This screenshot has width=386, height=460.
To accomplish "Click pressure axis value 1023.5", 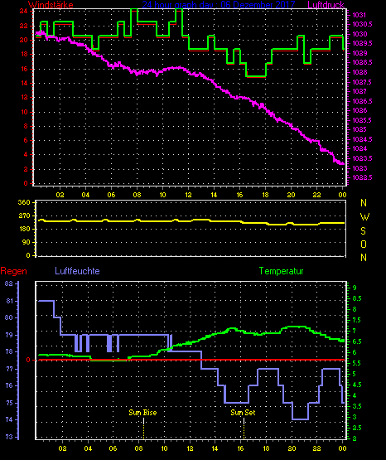I will [x=362, y=158].
